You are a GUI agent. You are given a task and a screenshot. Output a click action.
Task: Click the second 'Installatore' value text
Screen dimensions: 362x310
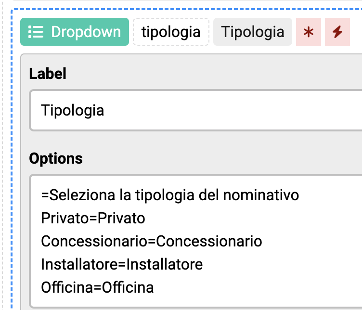click(165, 264)
